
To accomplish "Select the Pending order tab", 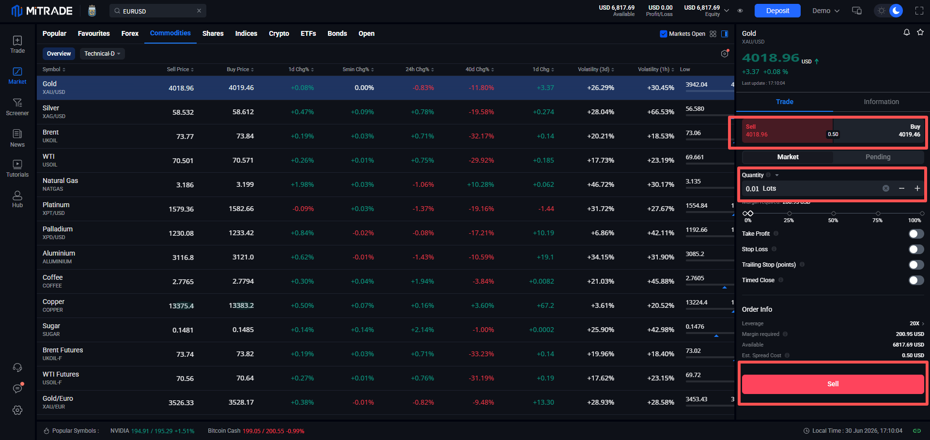I will pos(878,157).
